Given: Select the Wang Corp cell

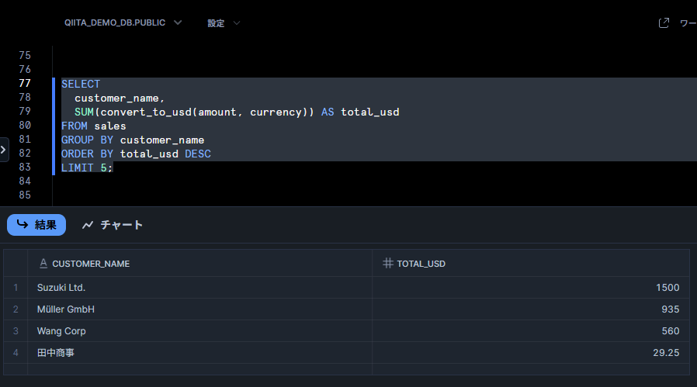Looking at the screenshot, I should coord(199,331).
